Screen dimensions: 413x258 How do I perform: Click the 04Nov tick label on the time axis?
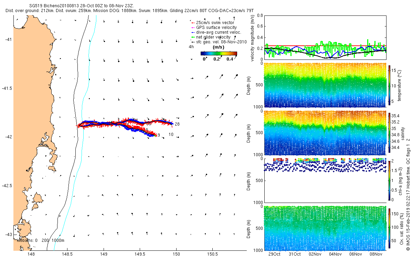(x=335, y=254)
